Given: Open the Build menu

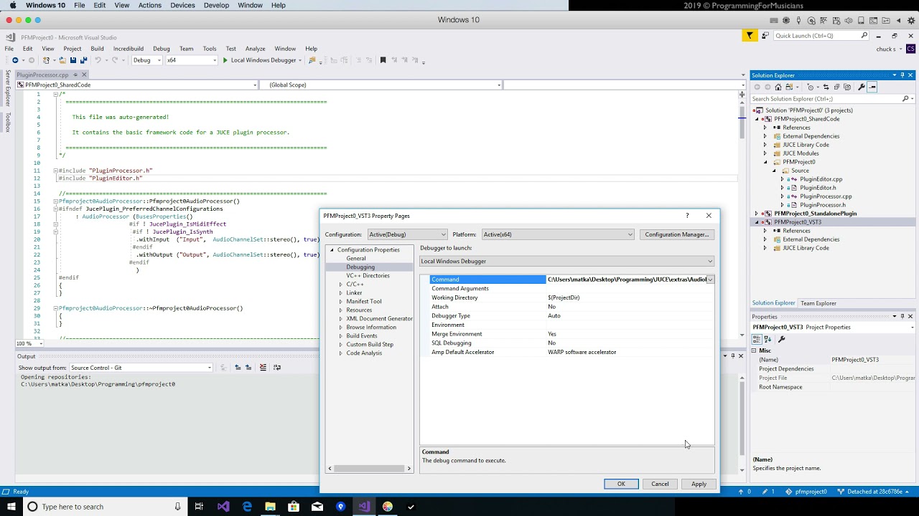Looking at the screenshot, I should [x=97, y=49].
